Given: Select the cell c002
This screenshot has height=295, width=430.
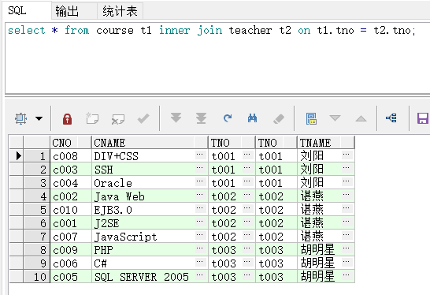Looking at the screenshot, I should click(71, 196).
